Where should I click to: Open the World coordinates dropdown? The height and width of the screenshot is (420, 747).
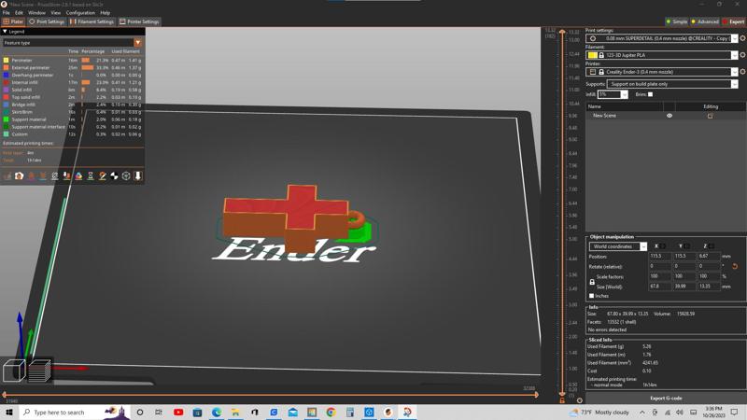coord(643,246)
